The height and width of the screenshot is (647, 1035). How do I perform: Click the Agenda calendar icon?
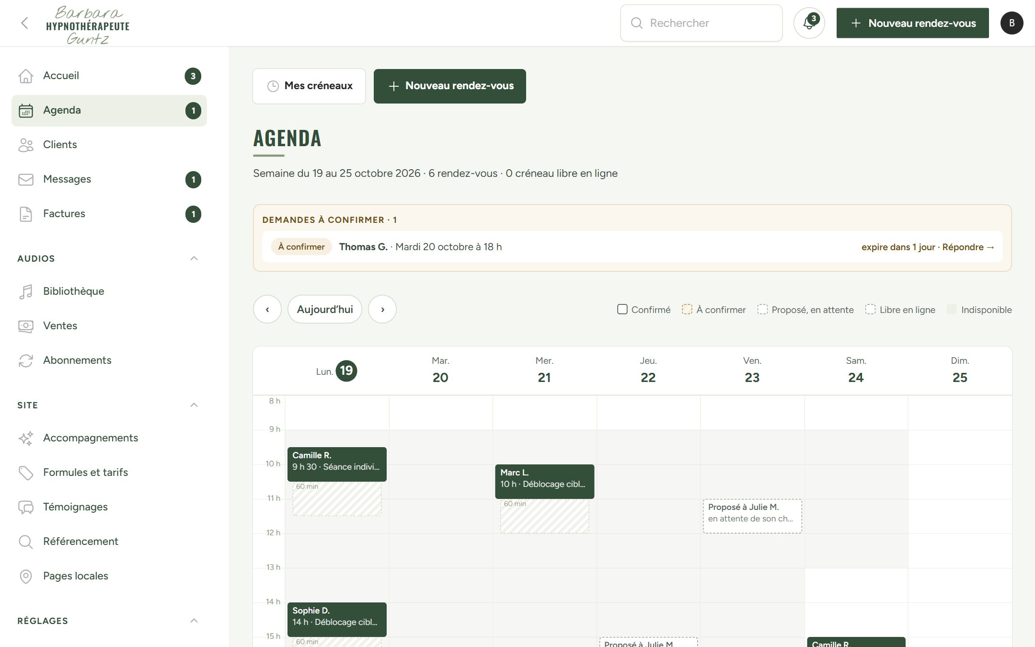(x=26, y=110)
